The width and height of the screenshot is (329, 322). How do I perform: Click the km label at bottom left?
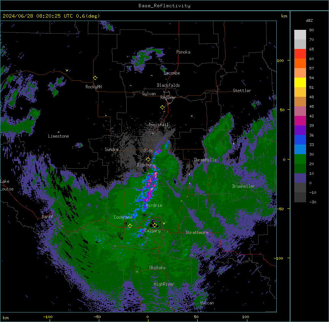[x=6, y=318]
